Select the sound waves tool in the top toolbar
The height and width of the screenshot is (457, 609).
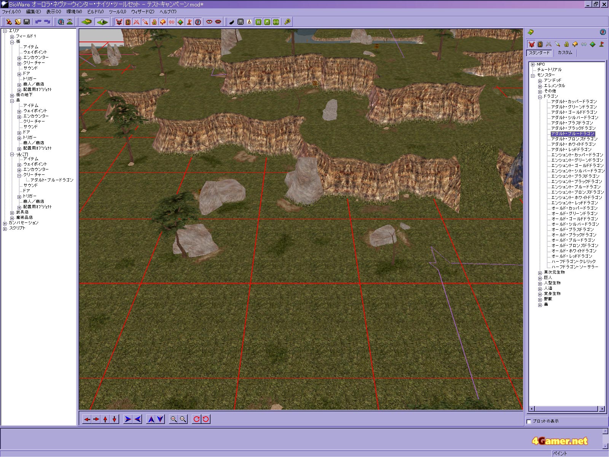[172, 22]
